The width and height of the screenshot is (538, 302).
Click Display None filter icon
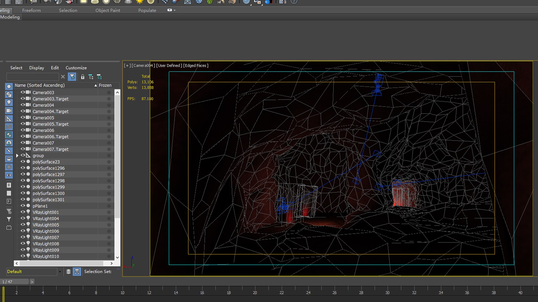(x=9, y=193)
